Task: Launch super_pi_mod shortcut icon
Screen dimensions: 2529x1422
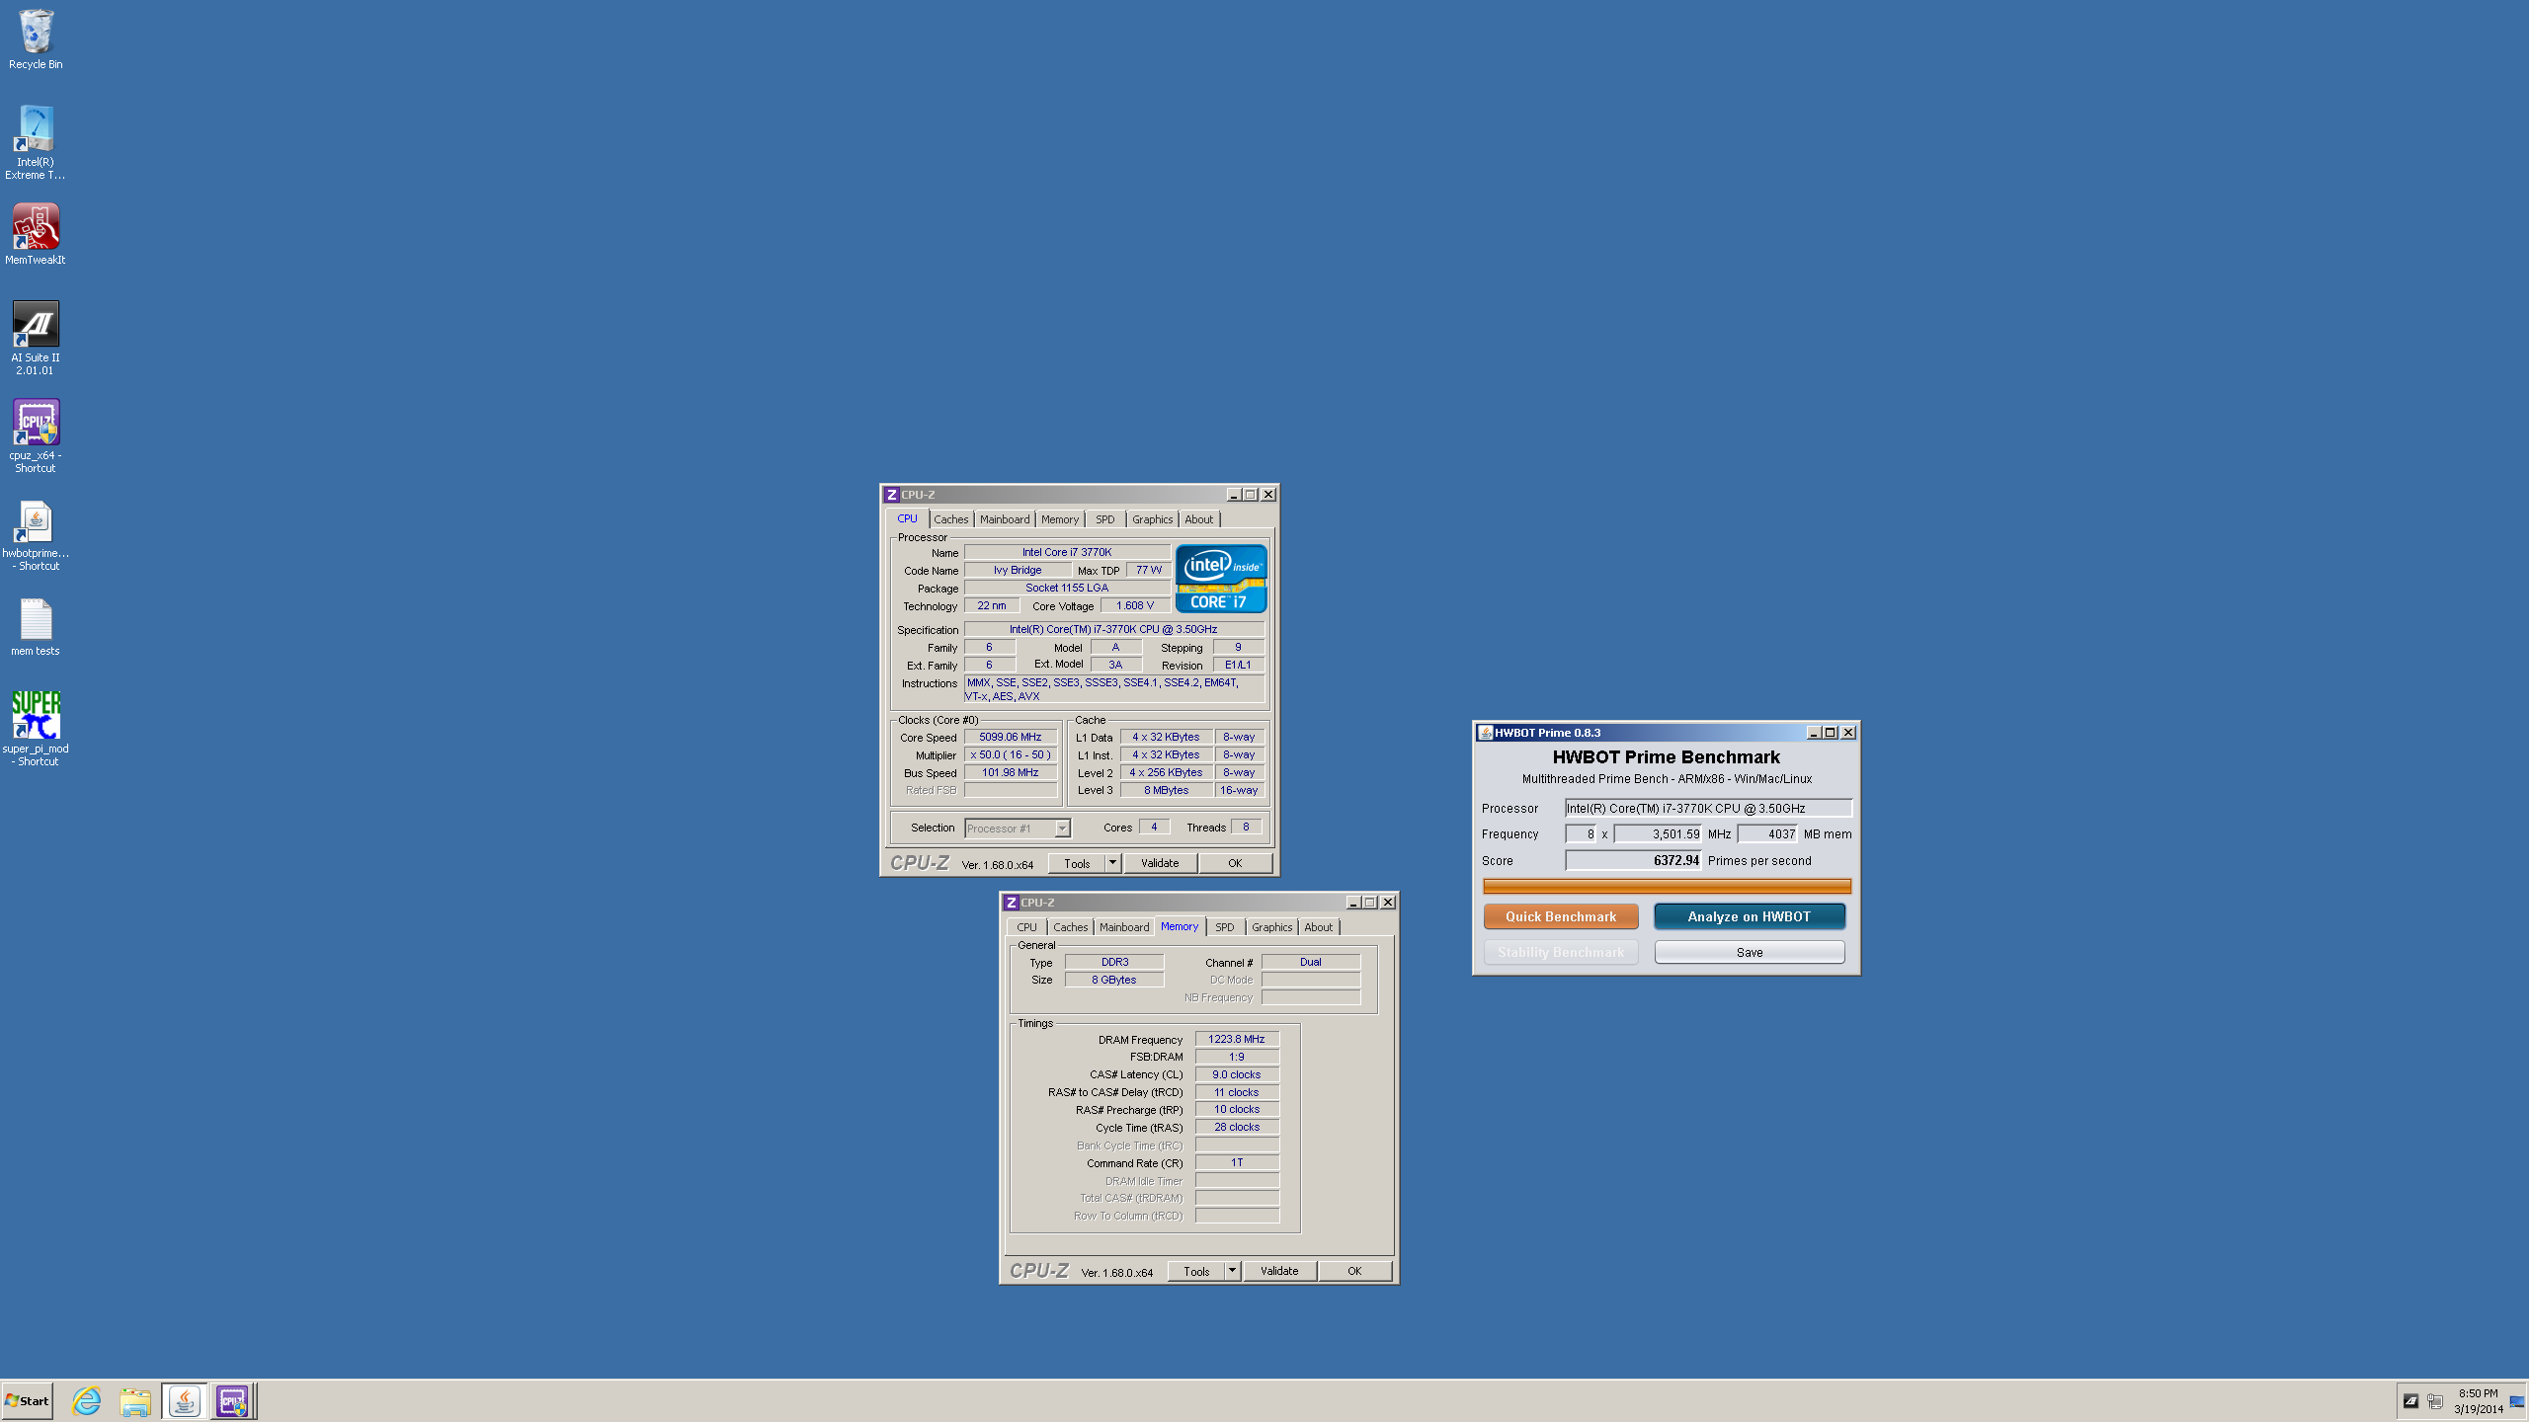Action: click(36, 729)
